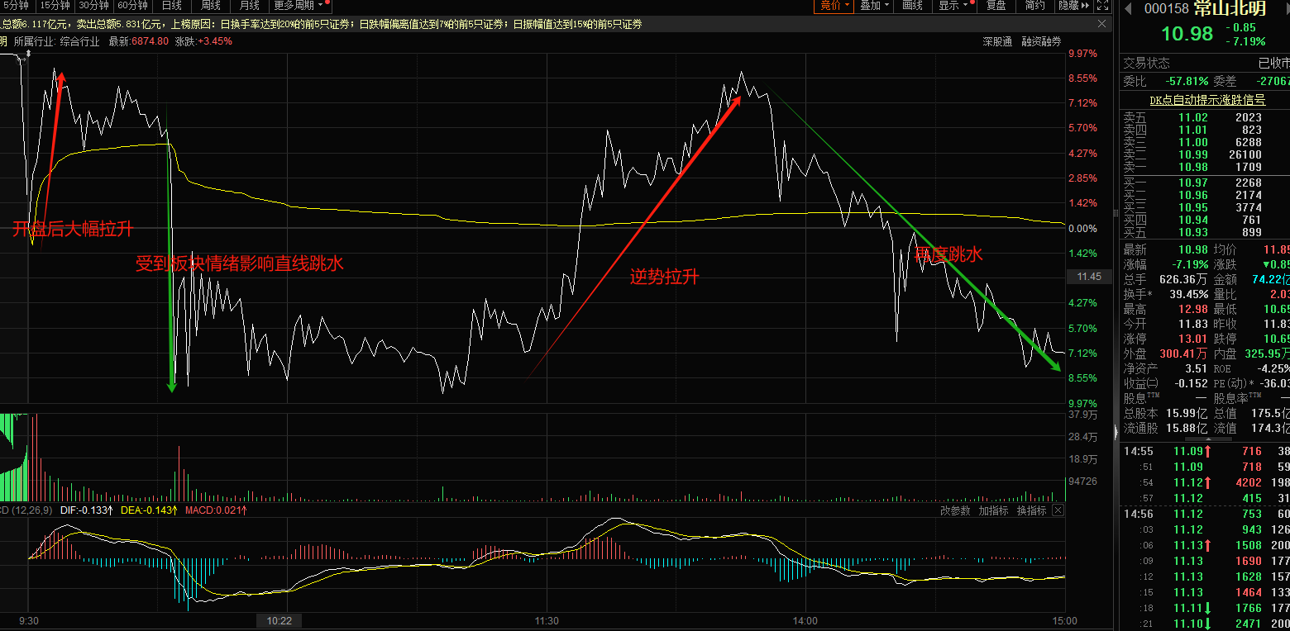Close the 上榜原因 notice bar
Screen dimensions: 1290x631
(x=1101, y=24)
